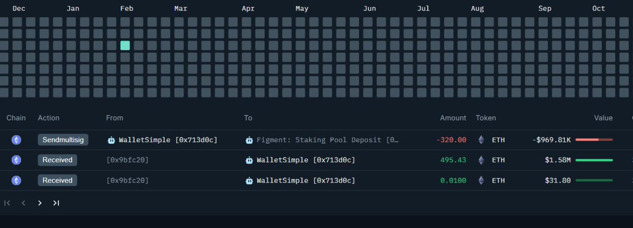The image size is (633, 228).
Task: Go to first page of transactions
Action: click(x=7, y=203)
